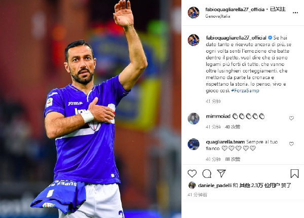Open the three-dot more options menu

pos(295,13)
